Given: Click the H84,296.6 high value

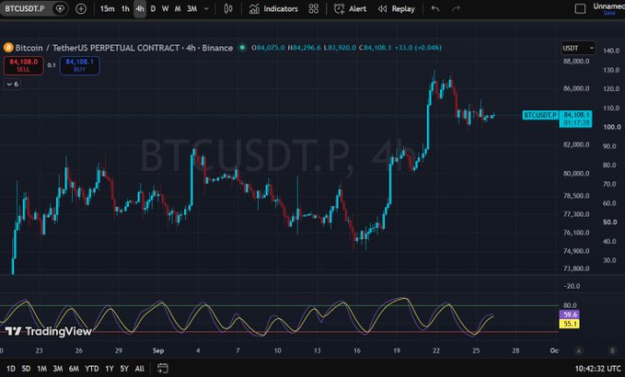Looking at the screenshot, I should tap(304, 48).
